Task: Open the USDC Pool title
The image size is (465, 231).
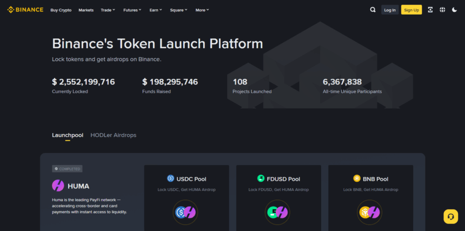Action: coord(191,179)
